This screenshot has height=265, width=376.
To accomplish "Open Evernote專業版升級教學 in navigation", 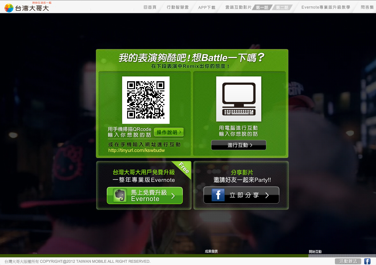I will [326, 7].
